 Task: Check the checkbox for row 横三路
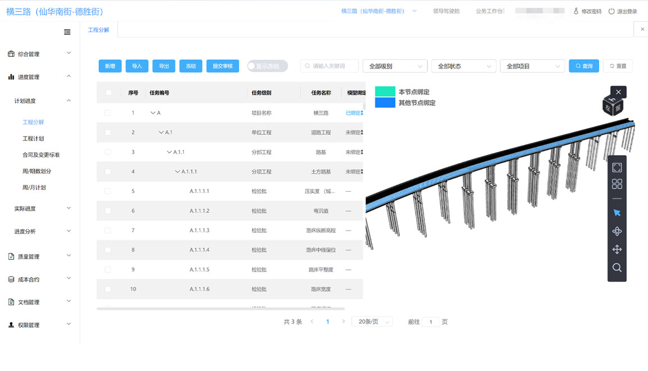tap(107, 112)
